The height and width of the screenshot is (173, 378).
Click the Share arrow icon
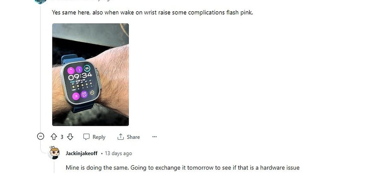click(x=120, y=137)
